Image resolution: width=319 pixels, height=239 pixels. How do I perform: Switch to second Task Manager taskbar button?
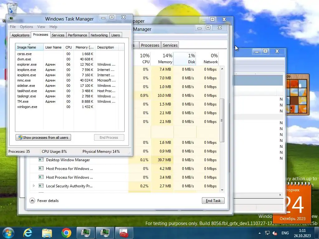click(x=105, y=233)
